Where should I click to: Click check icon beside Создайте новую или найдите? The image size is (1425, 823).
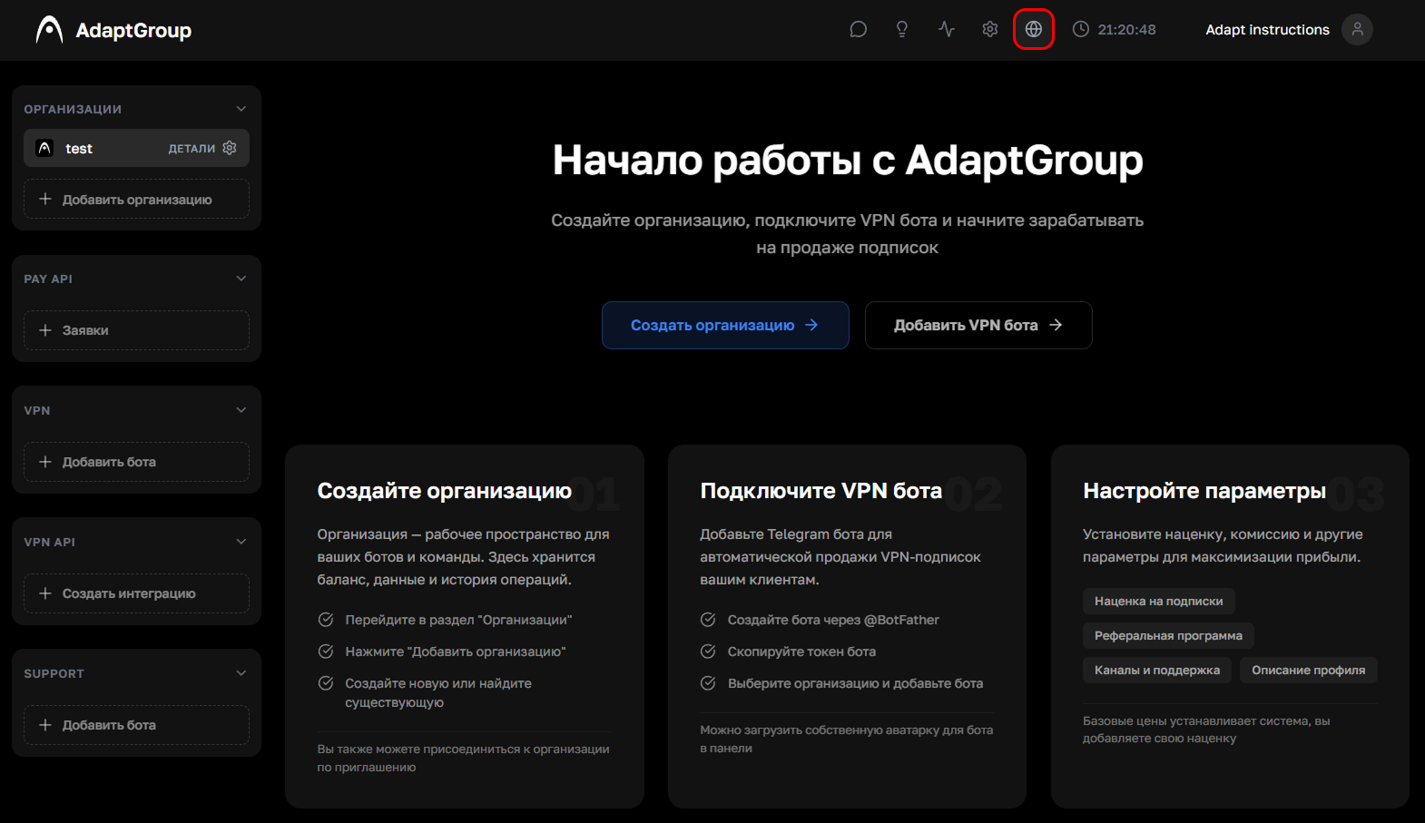tap(326, 683)
